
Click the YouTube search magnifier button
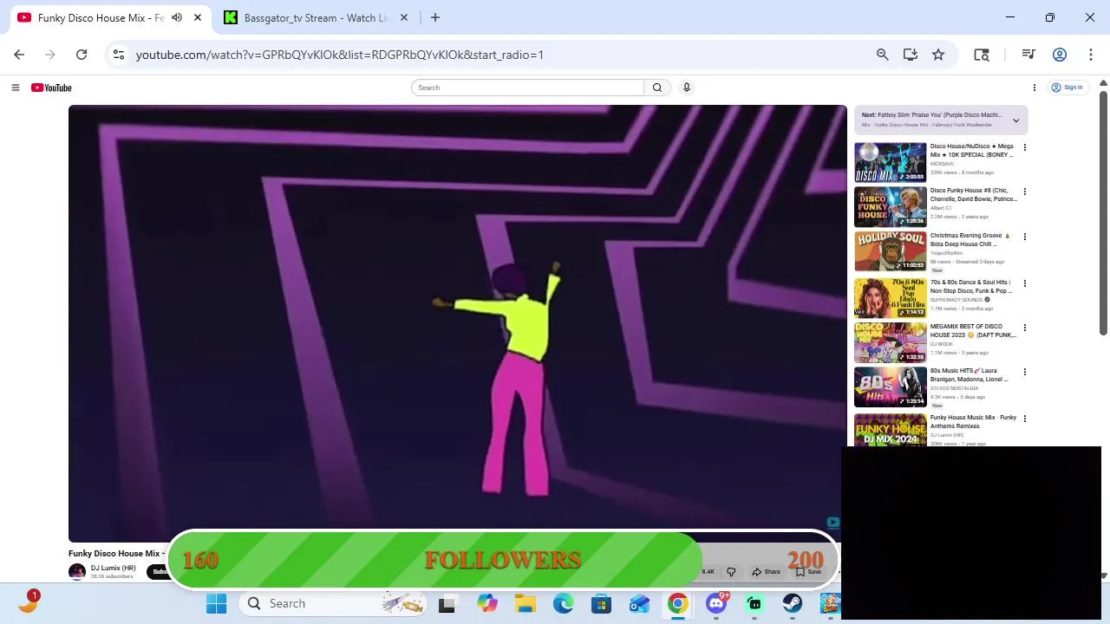pos(657,88)
